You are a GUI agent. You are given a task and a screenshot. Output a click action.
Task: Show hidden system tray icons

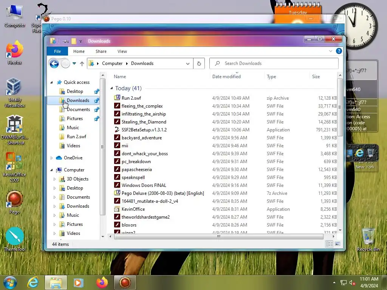(334, 282)
